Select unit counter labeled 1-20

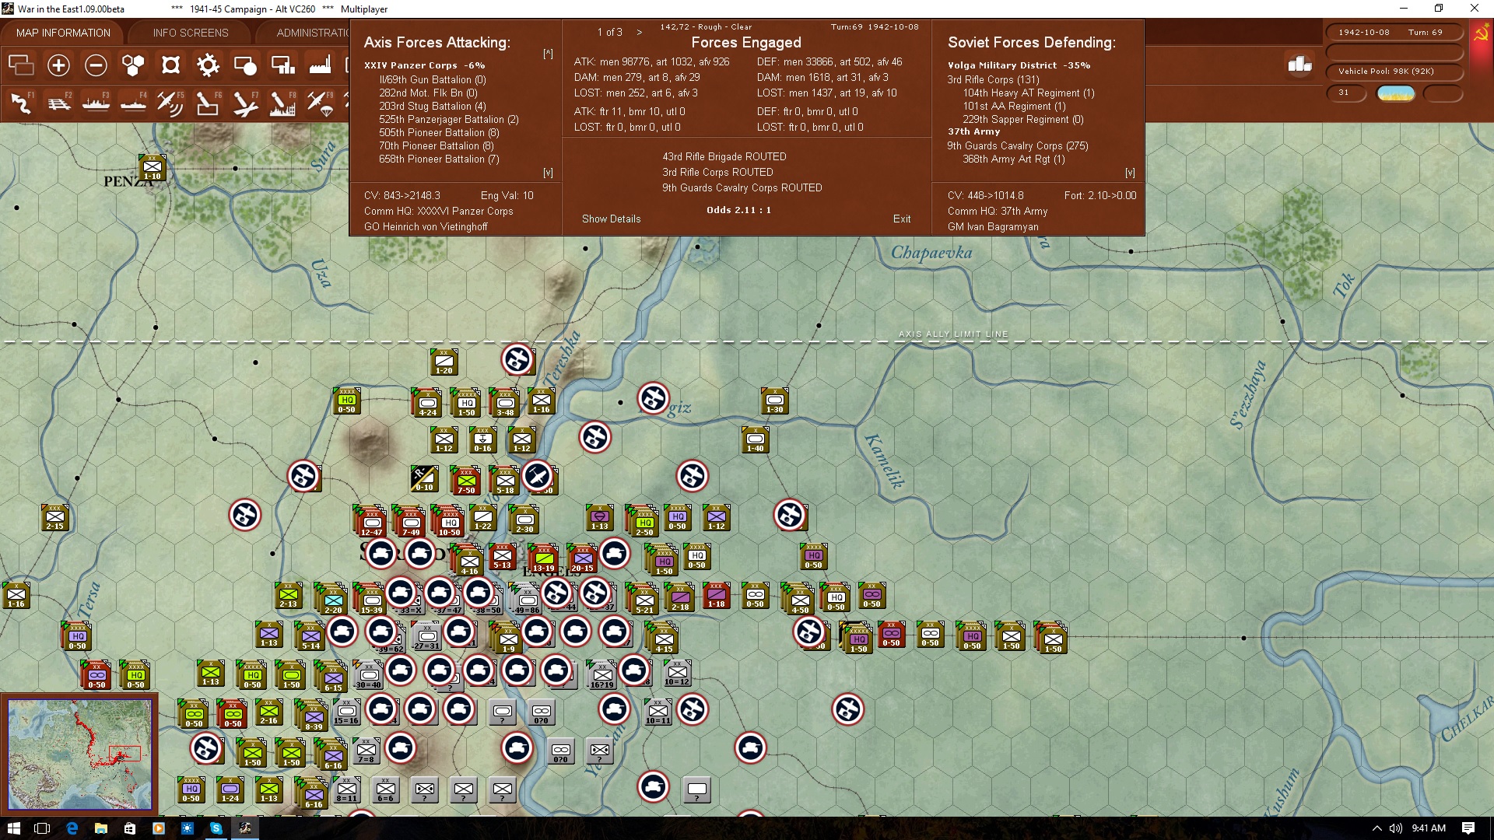pos(444,362)
